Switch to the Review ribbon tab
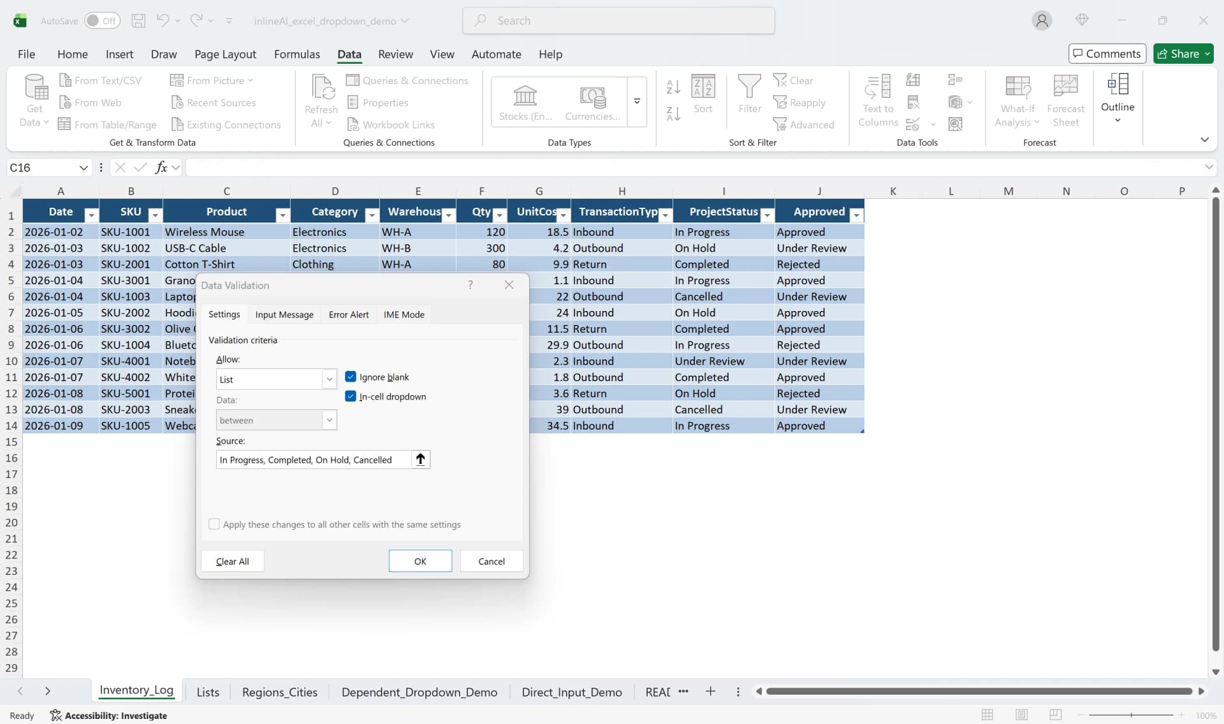The height and width of the screenshot is (724, 1224). [x=395, y=54]
